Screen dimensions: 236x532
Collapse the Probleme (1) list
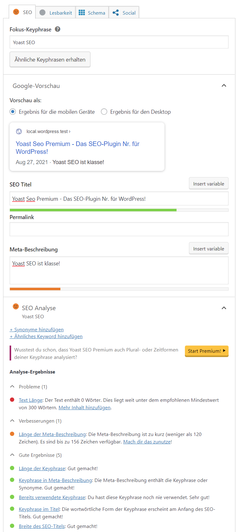(x=12, y=386)
